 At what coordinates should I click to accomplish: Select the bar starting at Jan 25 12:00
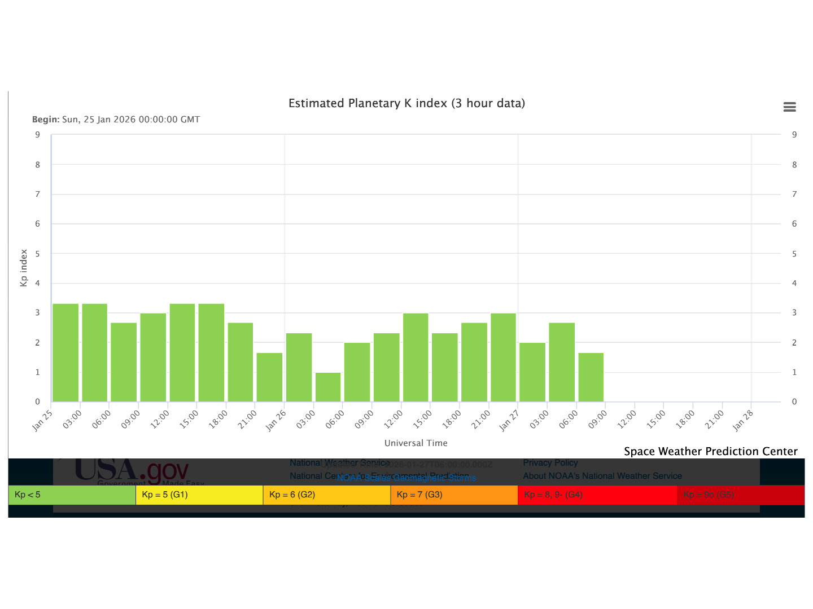182,353
